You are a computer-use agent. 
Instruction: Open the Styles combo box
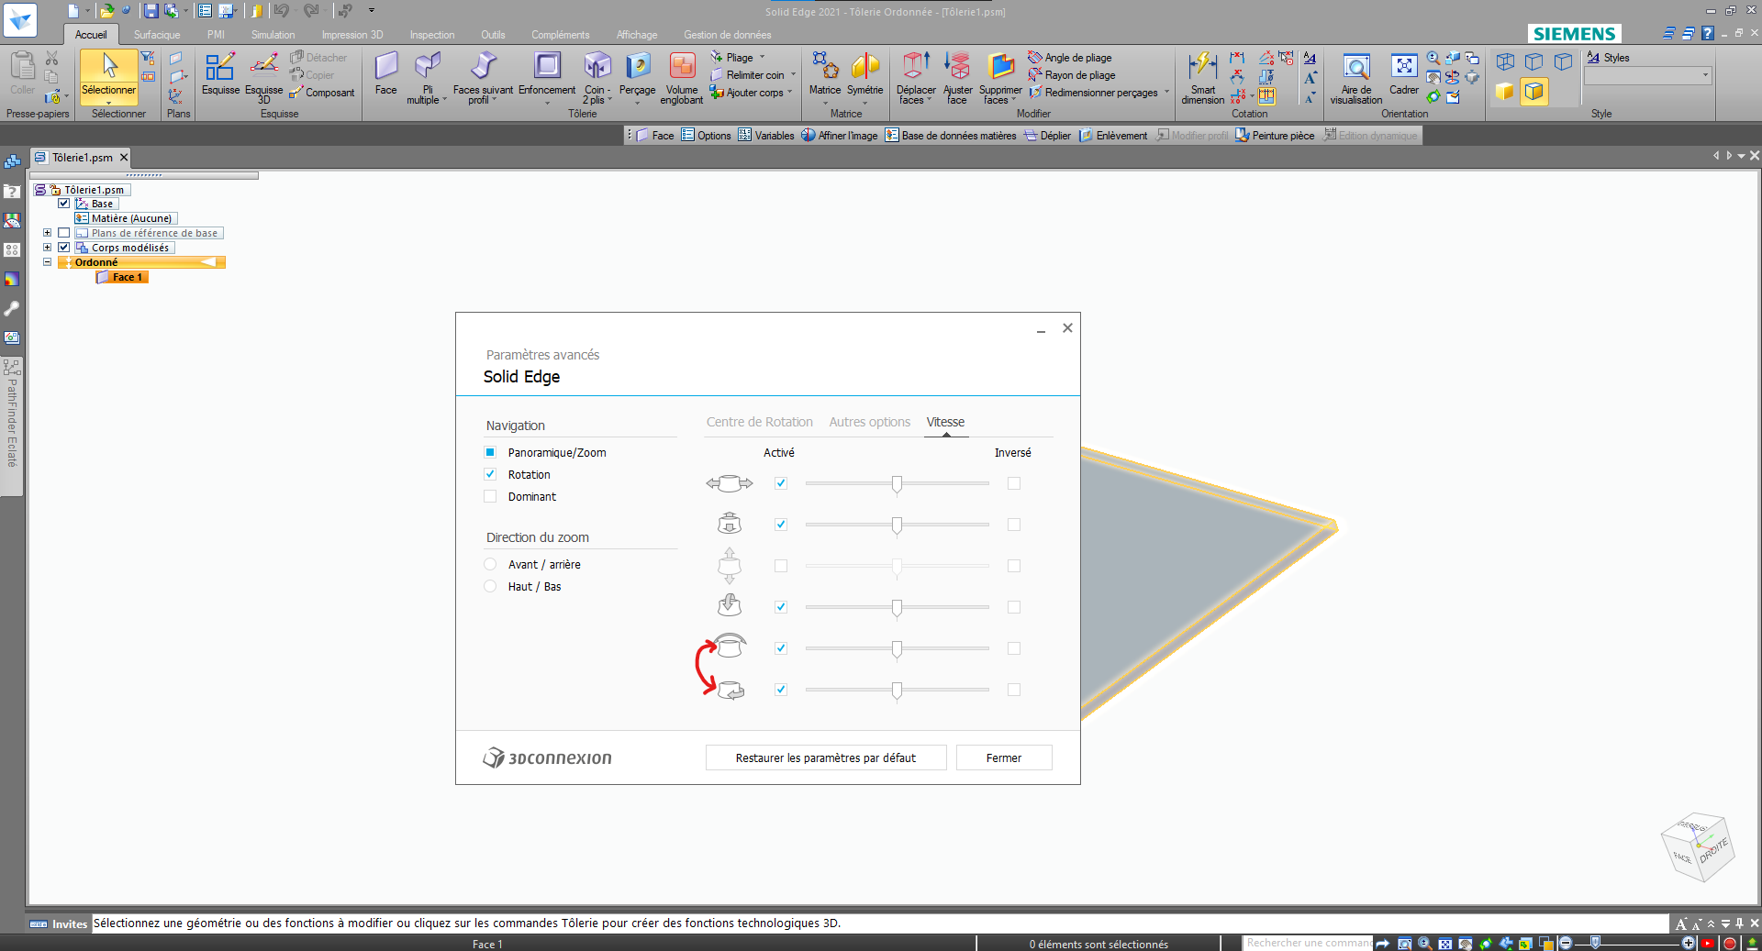click(x=1648, y=76)
